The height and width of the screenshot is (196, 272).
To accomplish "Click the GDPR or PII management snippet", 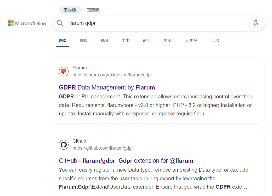I will [156, 105].
